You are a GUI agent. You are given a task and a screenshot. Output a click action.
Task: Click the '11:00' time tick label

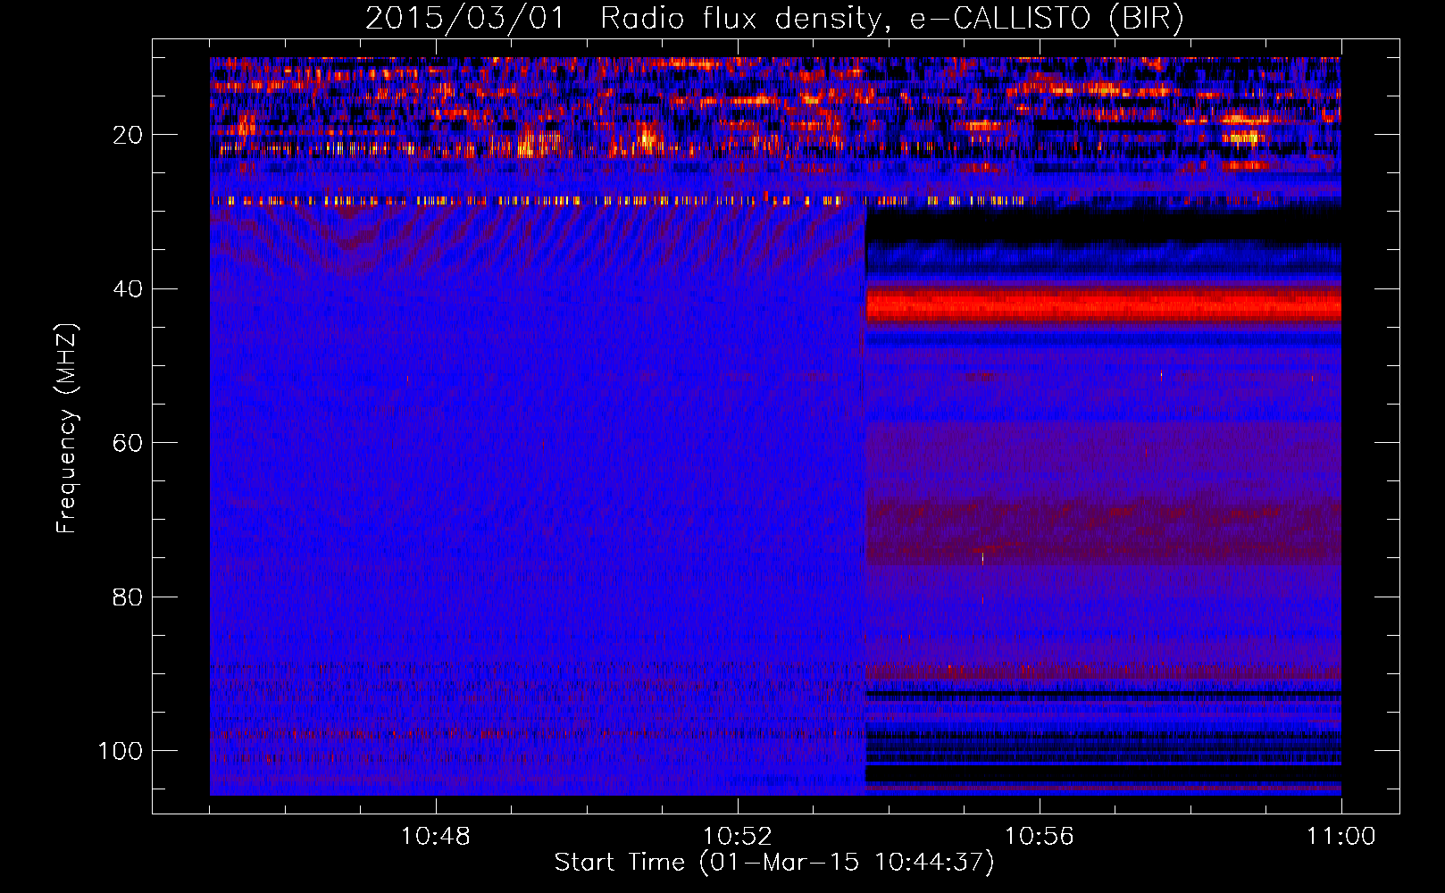coord(1341,837)
